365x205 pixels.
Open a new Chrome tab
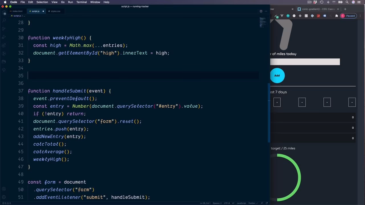pyautogui.click(x=345, y=9)
